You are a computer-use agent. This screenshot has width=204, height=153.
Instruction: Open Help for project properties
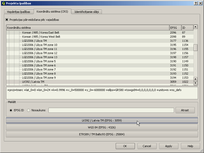coord(190,146)
